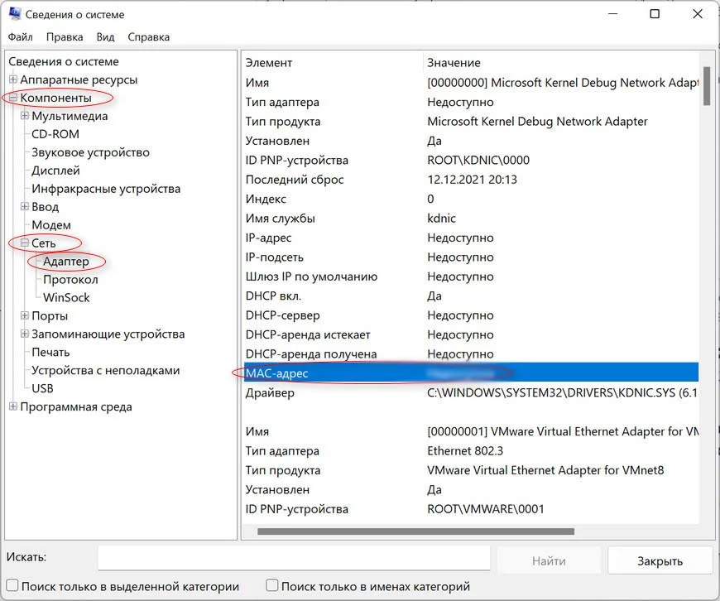Expand the Ввод tree node
720x601 pixels.
tap(25, 207)
